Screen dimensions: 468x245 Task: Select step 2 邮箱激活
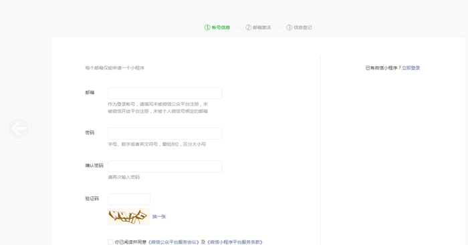pos(258,27)
